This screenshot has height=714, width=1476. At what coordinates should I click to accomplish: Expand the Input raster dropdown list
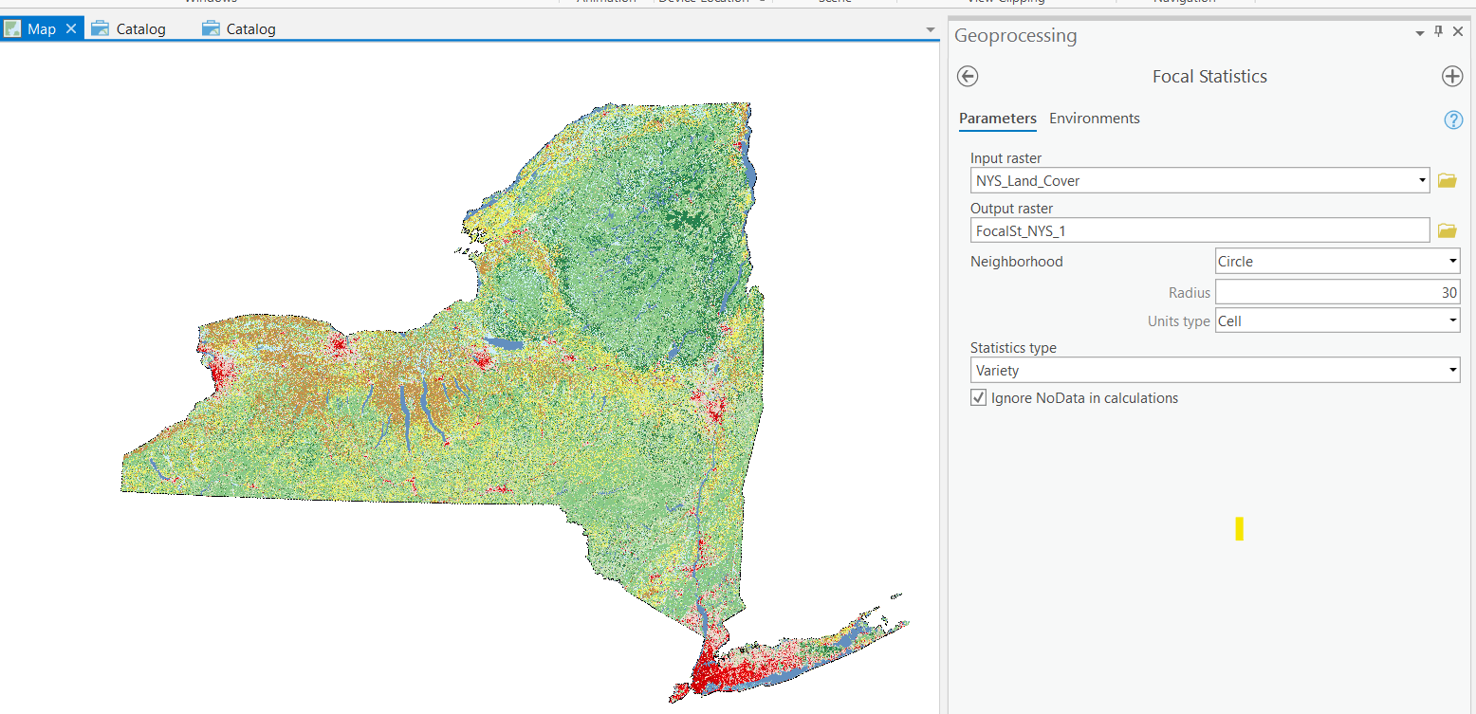click(x=1421, y=180)
